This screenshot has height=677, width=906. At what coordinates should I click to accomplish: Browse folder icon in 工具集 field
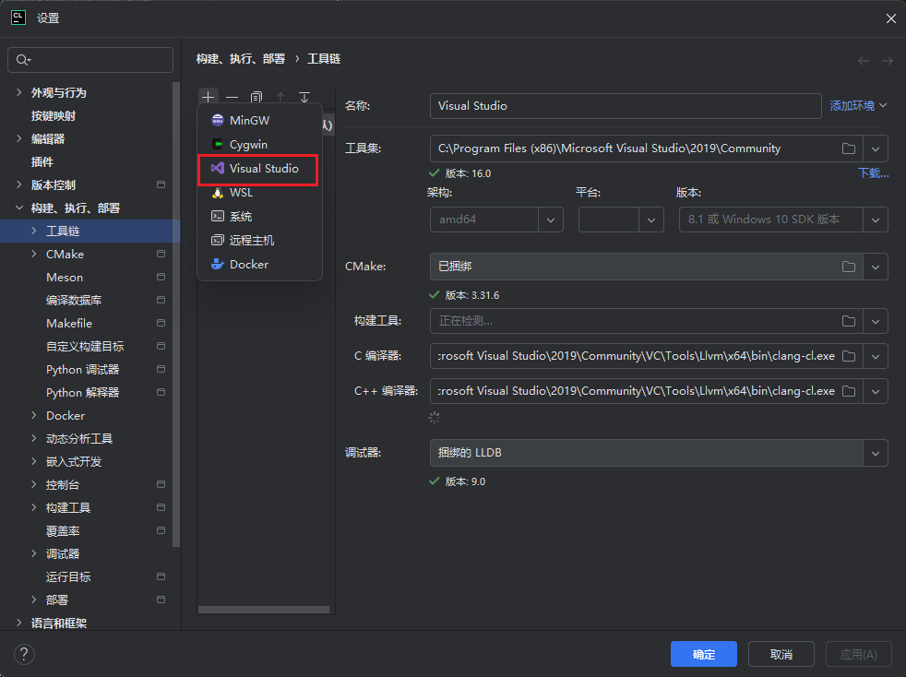(849, 148)
